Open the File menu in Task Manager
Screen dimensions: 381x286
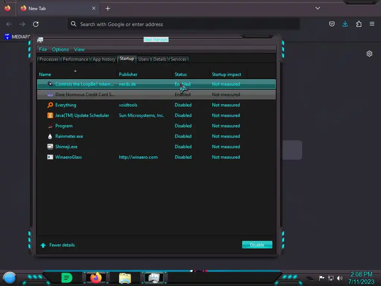[x=43, y=49]
